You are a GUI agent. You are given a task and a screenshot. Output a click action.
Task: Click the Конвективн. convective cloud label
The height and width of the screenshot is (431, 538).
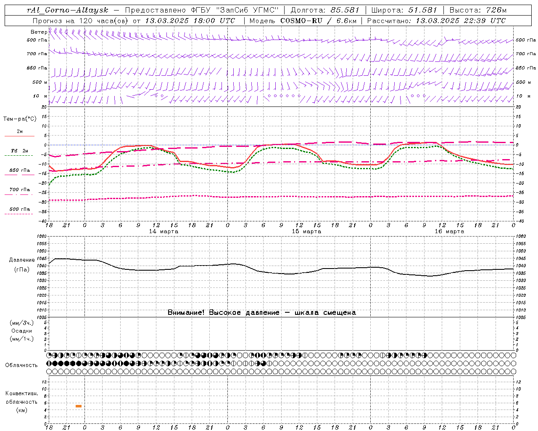coord(21,394)
